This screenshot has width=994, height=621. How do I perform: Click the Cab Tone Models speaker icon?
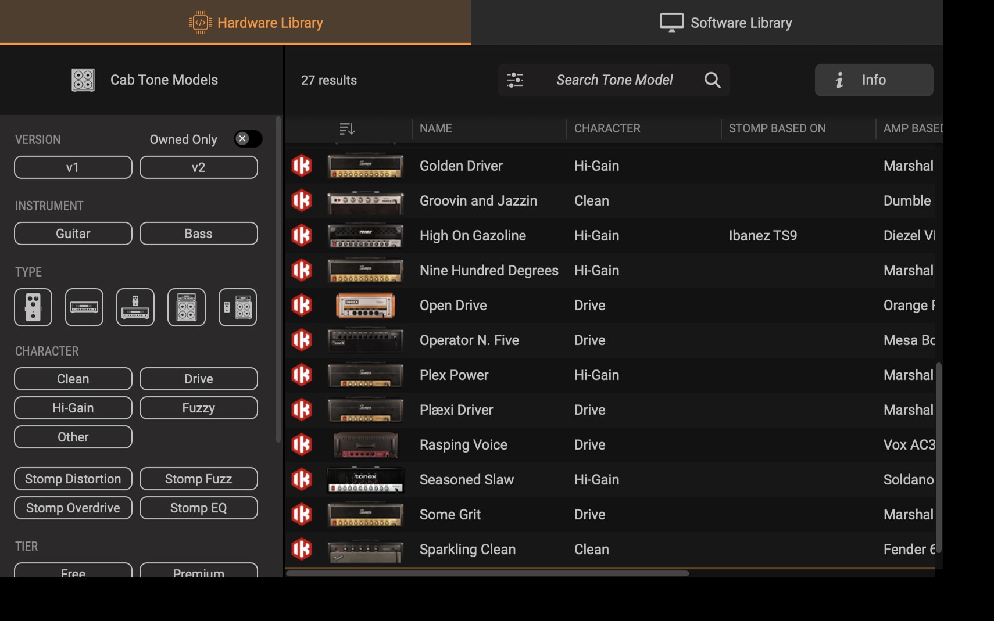click(83, 80)
